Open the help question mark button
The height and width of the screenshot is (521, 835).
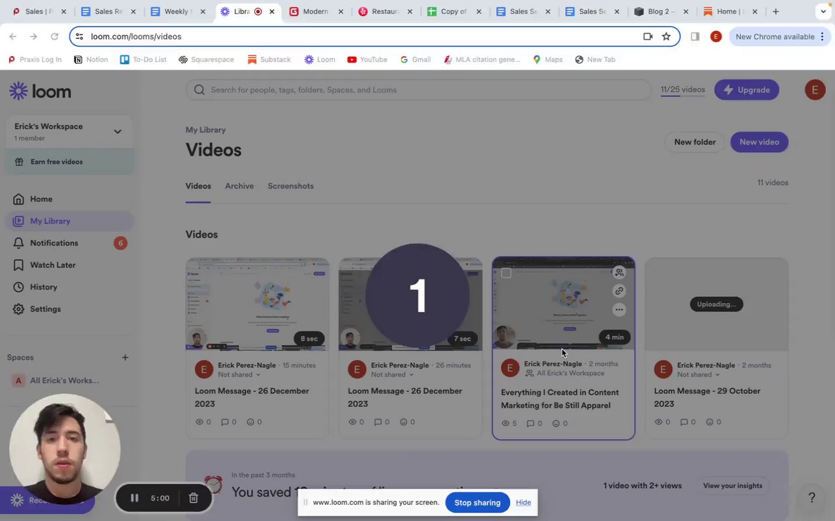coord(812,498)
